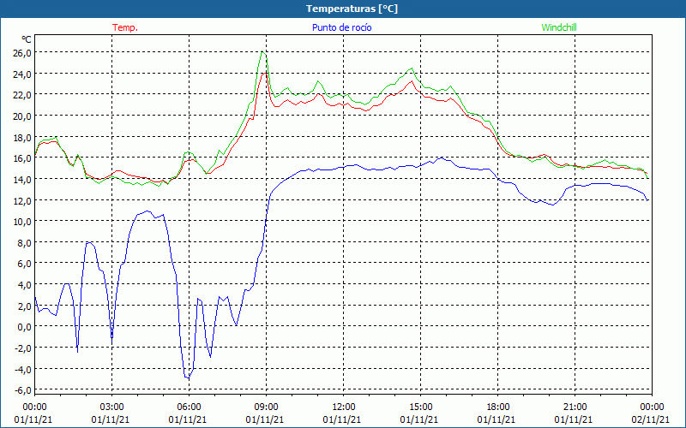Click the 02/11/21 date label

click(651, 419)
